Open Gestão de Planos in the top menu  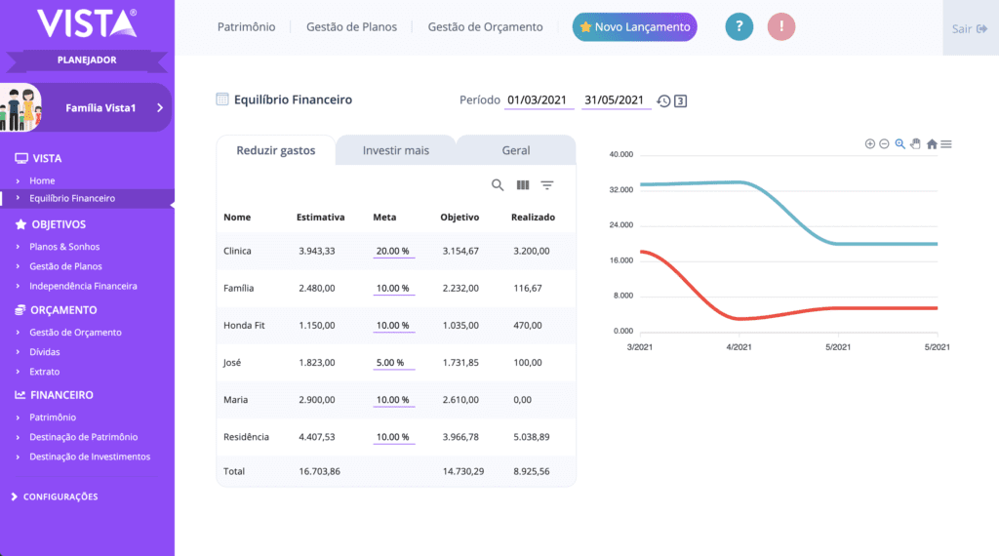351,27
